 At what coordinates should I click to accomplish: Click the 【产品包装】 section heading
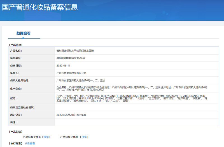click(16, 132)
